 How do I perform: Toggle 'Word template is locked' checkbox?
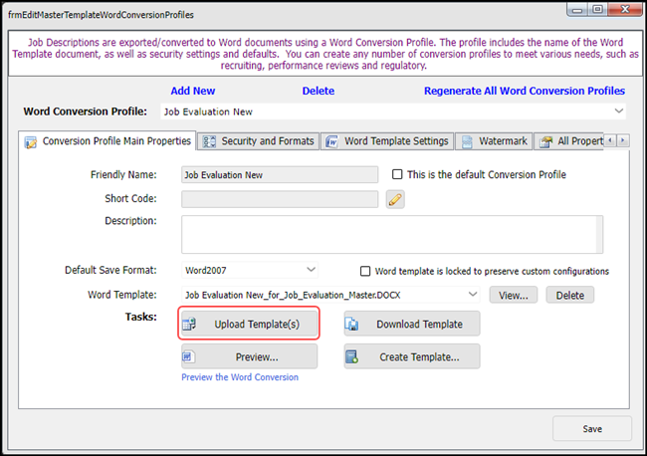click(x=365, y=271)
